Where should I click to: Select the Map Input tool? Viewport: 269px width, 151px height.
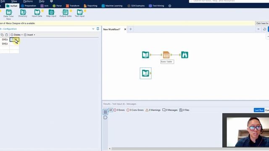[x=51, y=13]
